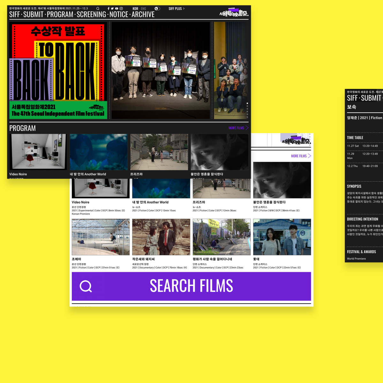Viewport: 383px width, 383px height.
Task: Click the 프리즘마 title in the white window
Action: tap(199, 202)
